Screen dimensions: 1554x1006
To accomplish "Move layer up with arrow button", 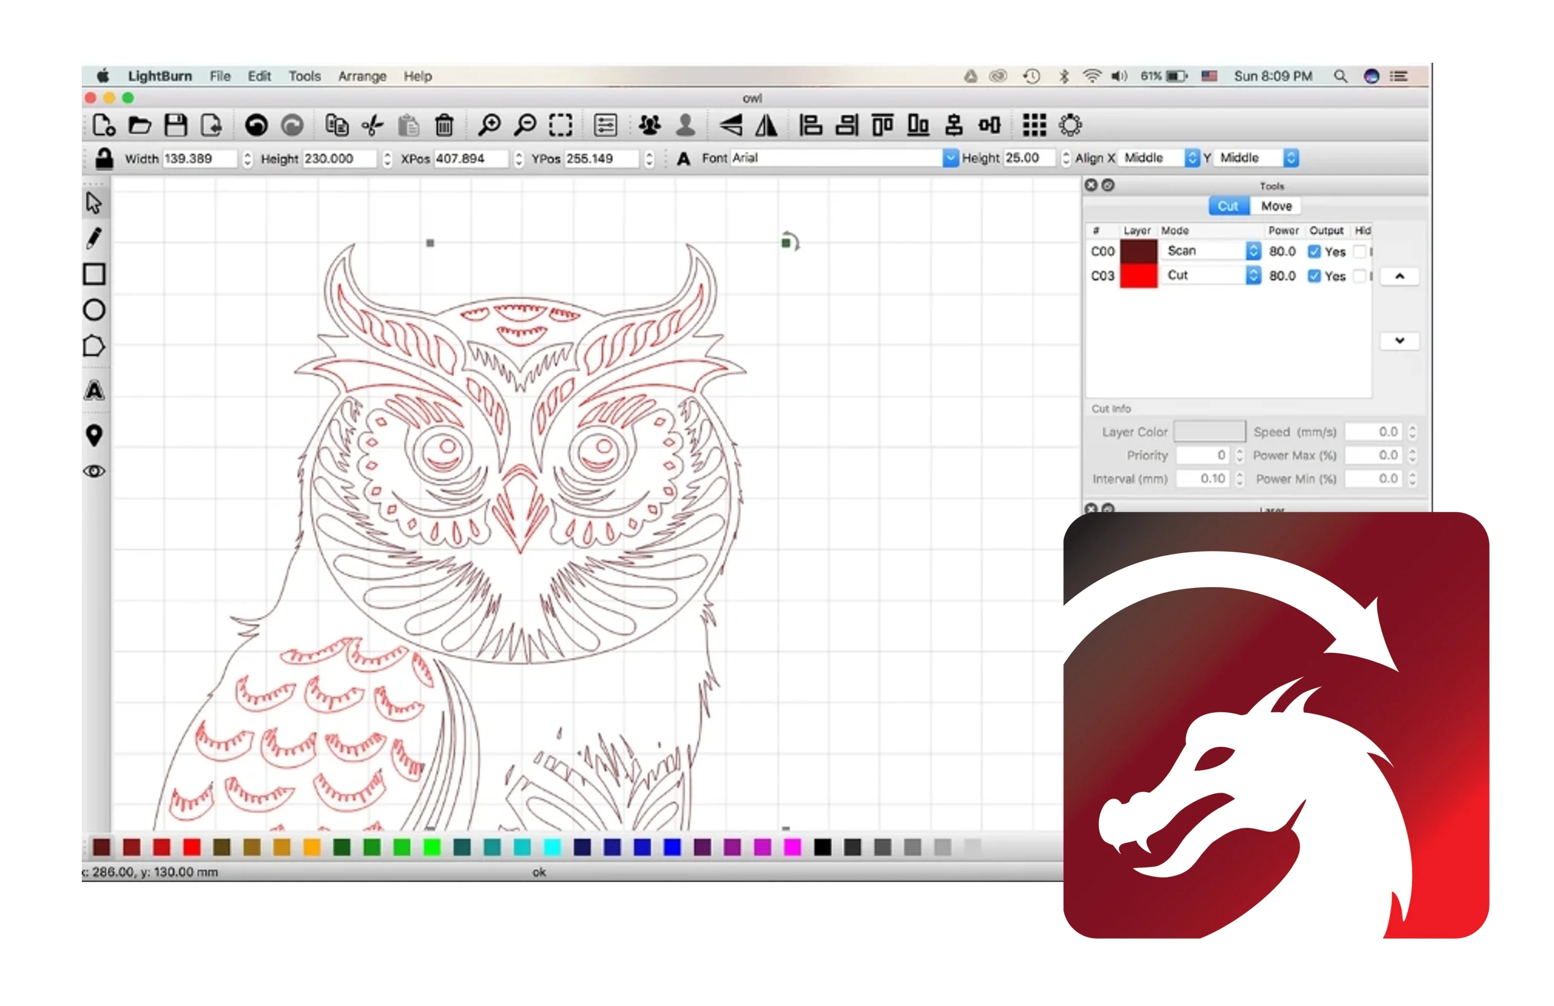I will point(1399,276).
